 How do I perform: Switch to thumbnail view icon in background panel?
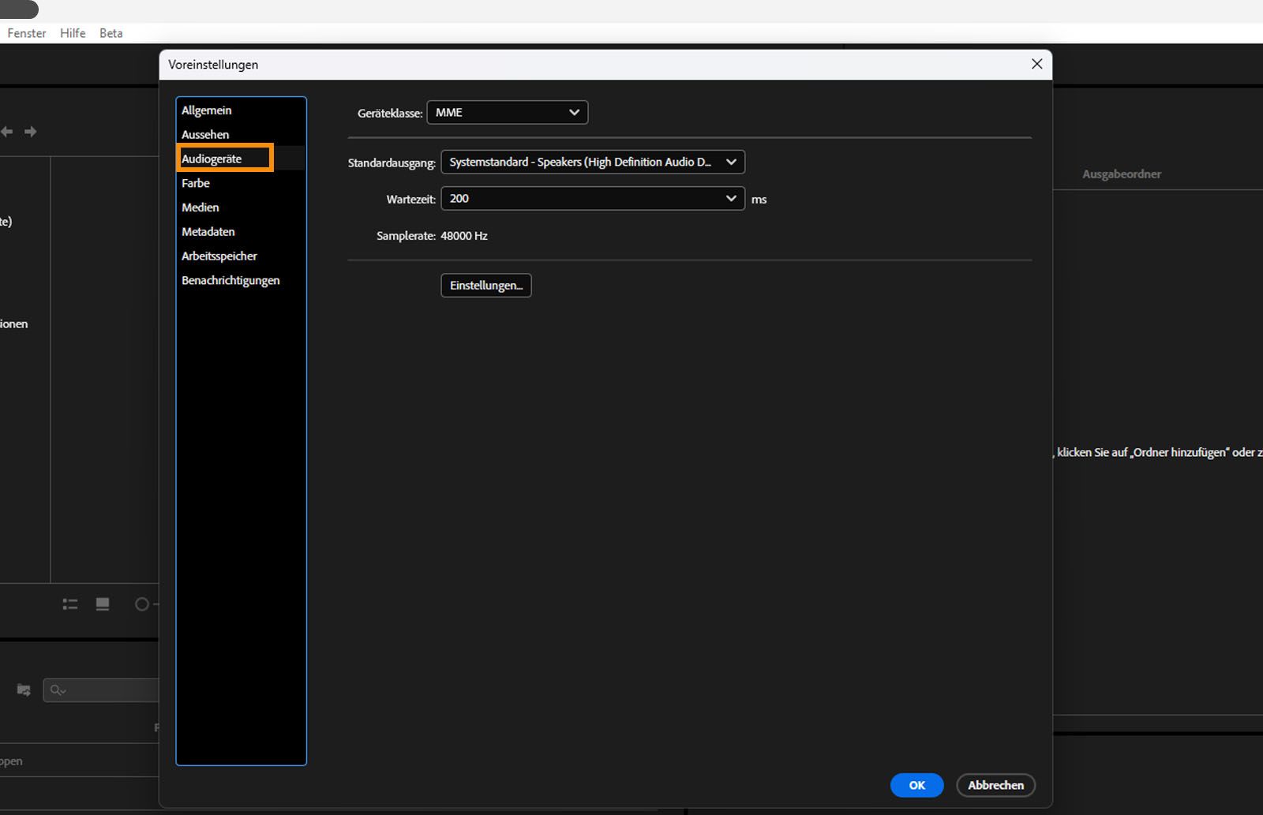pos(103,604)
